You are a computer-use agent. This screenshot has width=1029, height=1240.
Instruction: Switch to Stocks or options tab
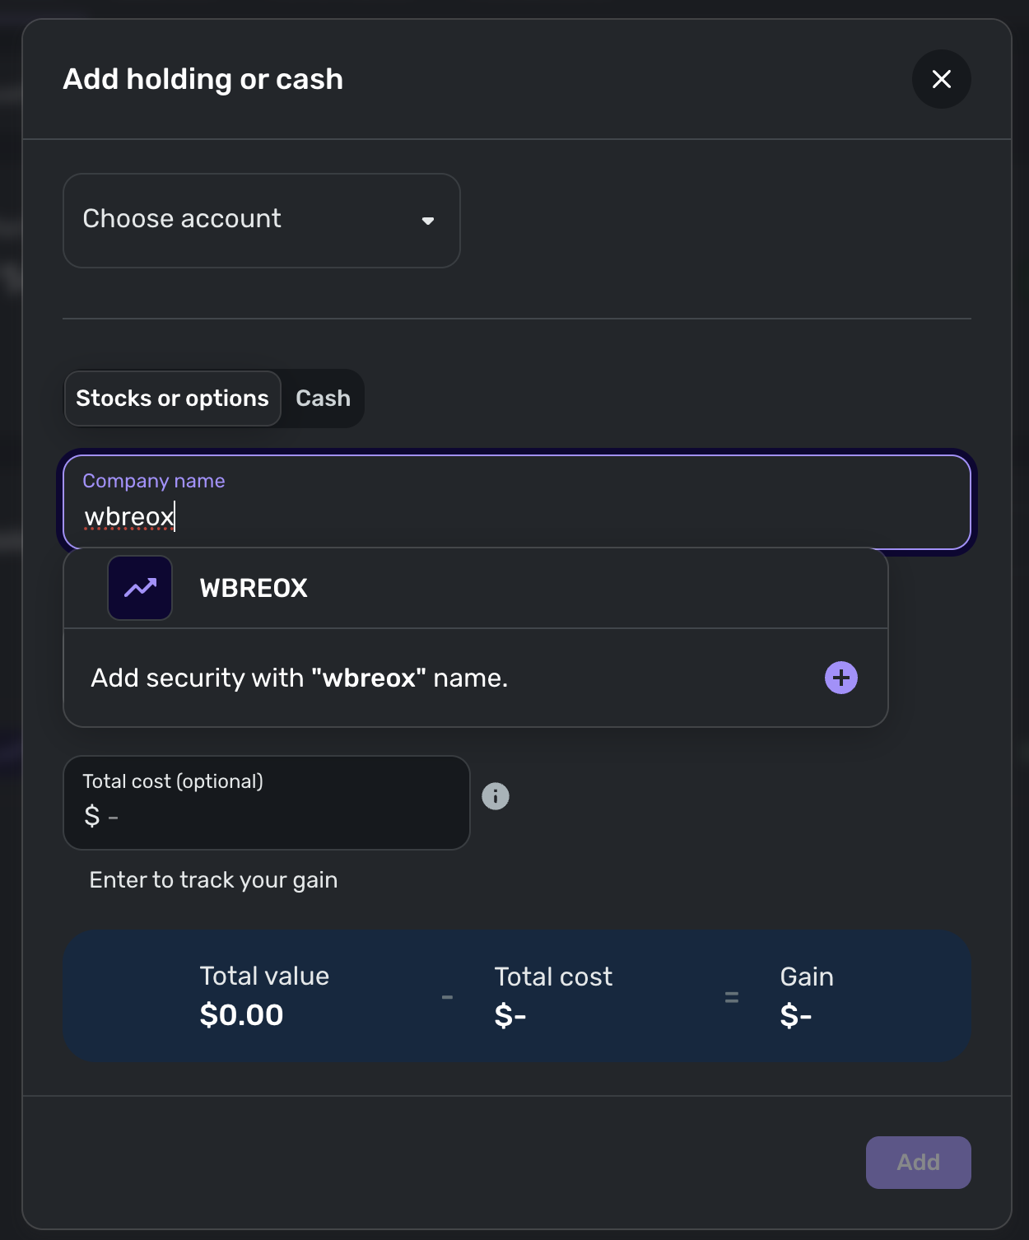173,399
